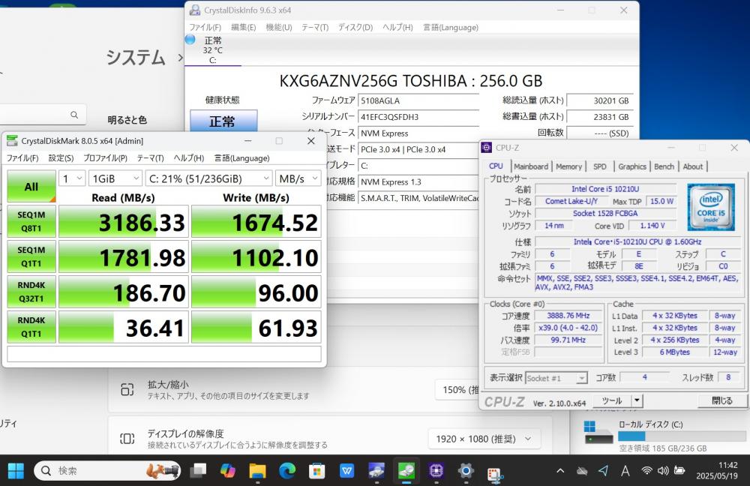Open Task View from the taskbar

[x=197, y=471]
